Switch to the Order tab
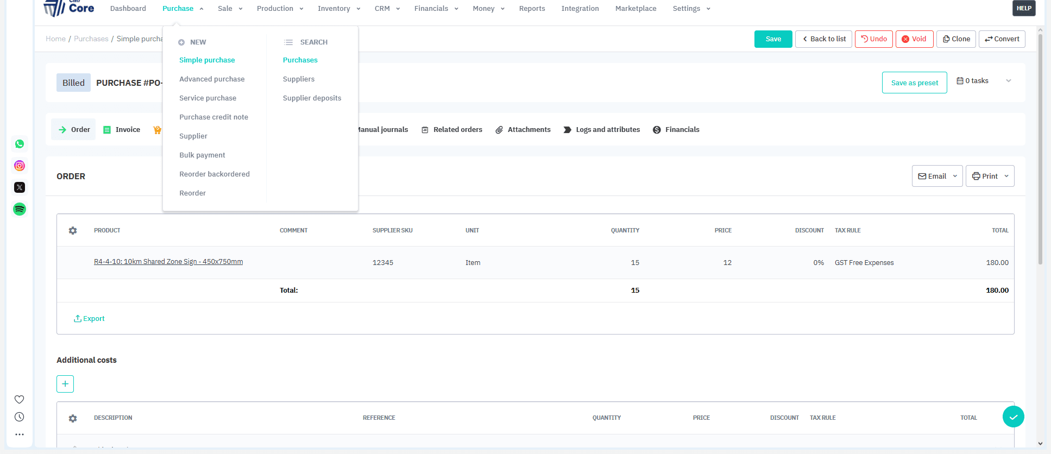The height and width of the screenshot is (454, 1051). 73,130
